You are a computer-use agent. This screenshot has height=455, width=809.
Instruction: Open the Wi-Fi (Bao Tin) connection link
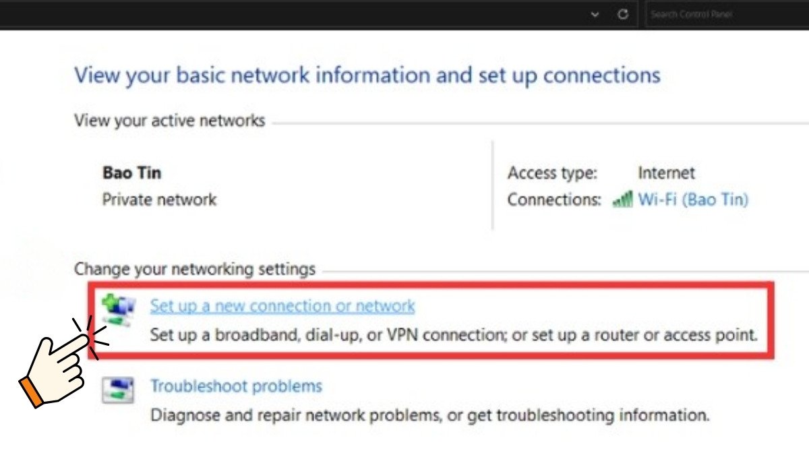pyautogui.click(x=693, y=200)
